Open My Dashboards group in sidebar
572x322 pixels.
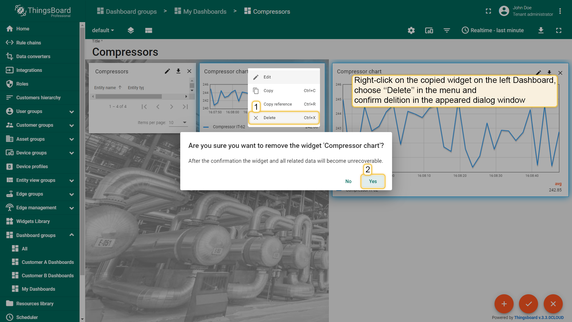40,289
